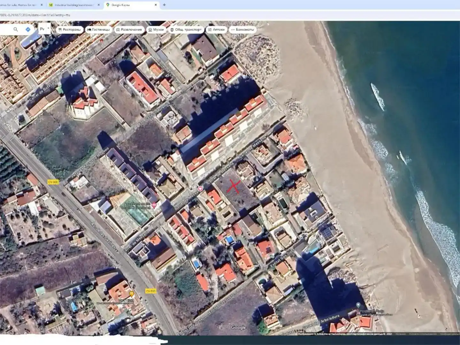Click the Google logo at map bottom
Screen dimensions: 460x345
pyautogui.click(x=238, y=327)
